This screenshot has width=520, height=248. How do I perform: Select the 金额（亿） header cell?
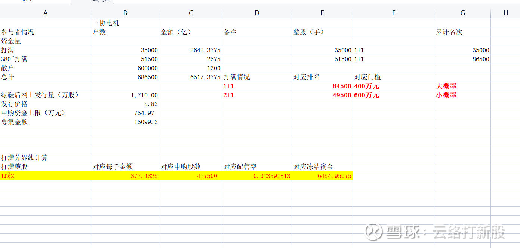[x=191, y=32]
